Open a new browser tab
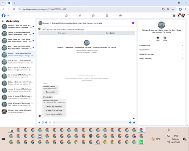The width and height of the screenshot is (189, 151). tap(15, 3)
